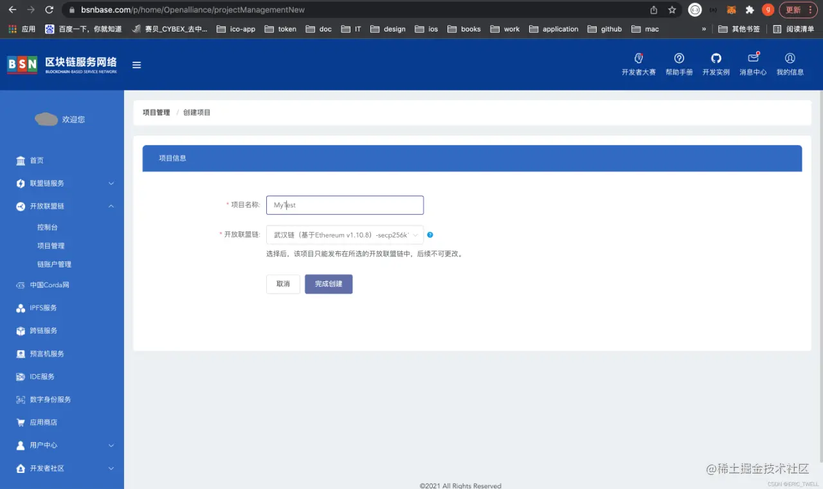Open the Chrome extensions puzzle icon
Viewport: 823px width, 489px height.
[749, 10]
